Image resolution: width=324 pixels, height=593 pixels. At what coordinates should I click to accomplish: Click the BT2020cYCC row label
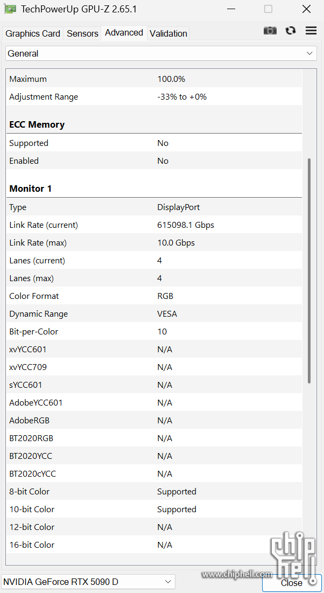tap(32, 474)
